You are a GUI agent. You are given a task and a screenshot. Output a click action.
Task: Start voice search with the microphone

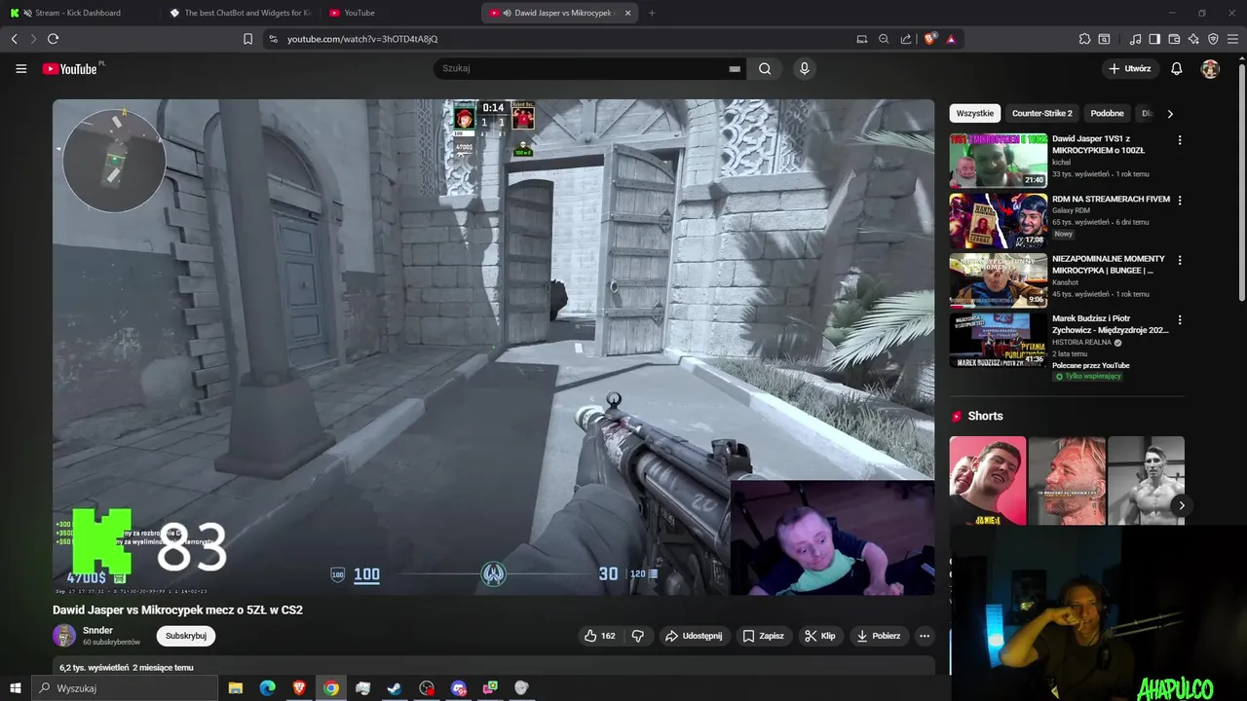tap(804, 69)
